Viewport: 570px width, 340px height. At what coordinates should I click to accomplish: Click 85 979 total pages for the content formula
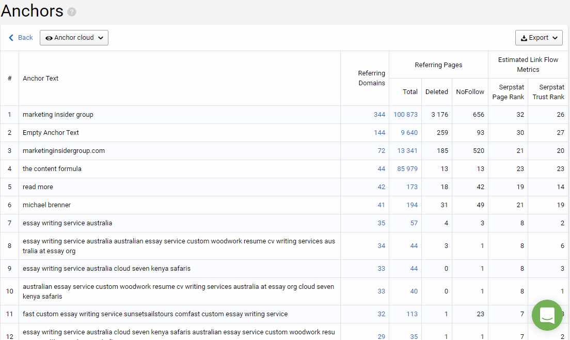[x=407, y=169]
